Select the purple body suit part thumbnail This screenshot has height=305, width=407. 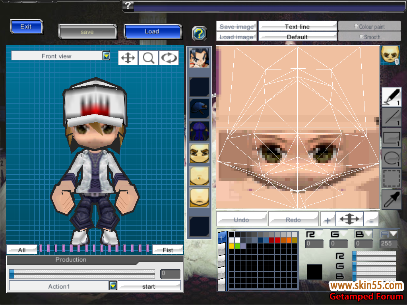[x=199, y=131]
